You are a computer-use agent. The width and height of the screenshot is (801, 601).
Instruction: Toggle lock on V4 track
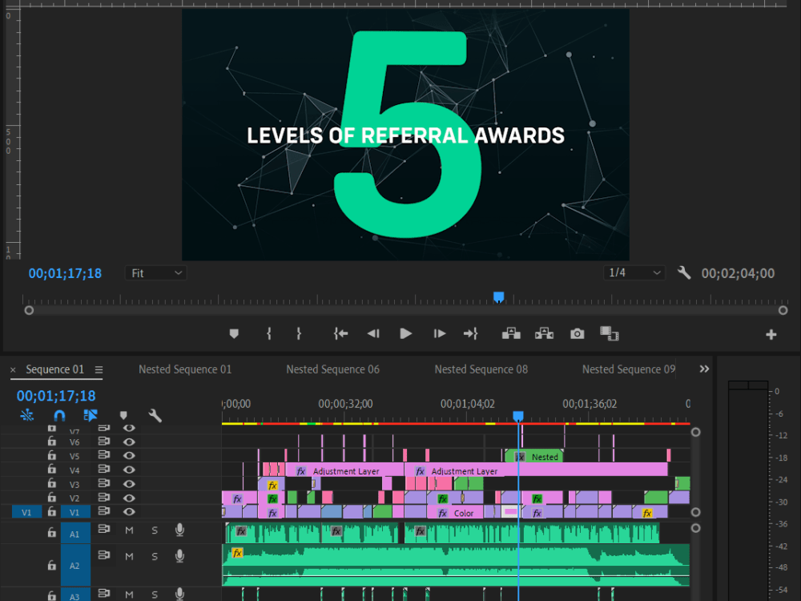(51, 469)
